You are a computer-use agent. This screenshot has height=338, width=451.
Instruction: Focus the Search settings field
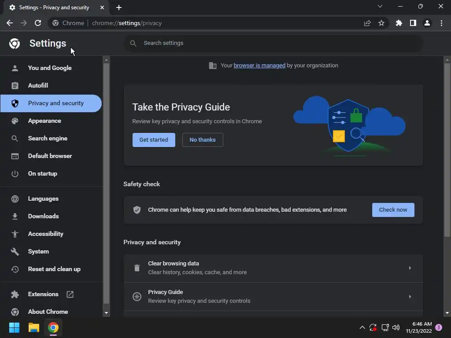coord(273,43)
